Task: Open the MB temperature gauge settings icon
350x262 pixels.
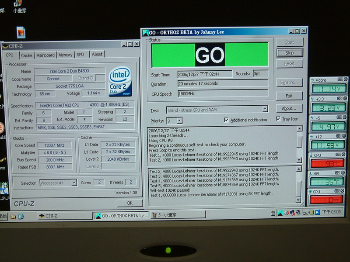Action: click(337, 172)
